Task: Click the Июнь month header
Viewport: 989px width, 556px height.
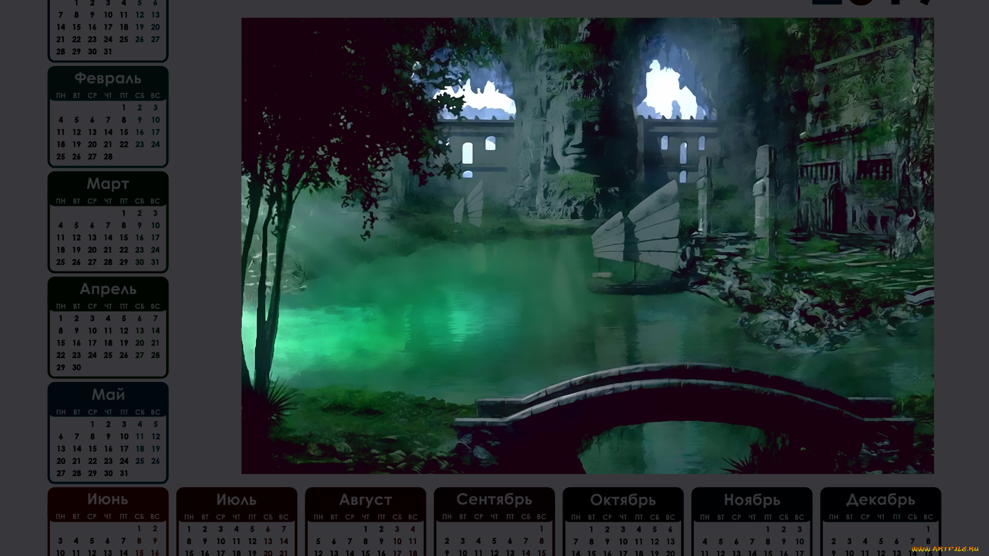Action: pyautogui.click(x=108, y=499)
